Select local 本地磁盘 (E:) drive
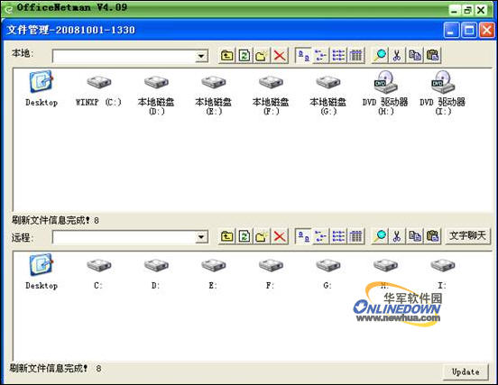 coord(214,95)
